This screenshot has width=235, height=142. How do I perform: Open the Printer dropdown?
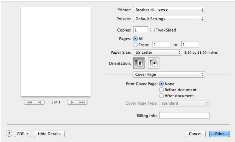tap(169, 10)
